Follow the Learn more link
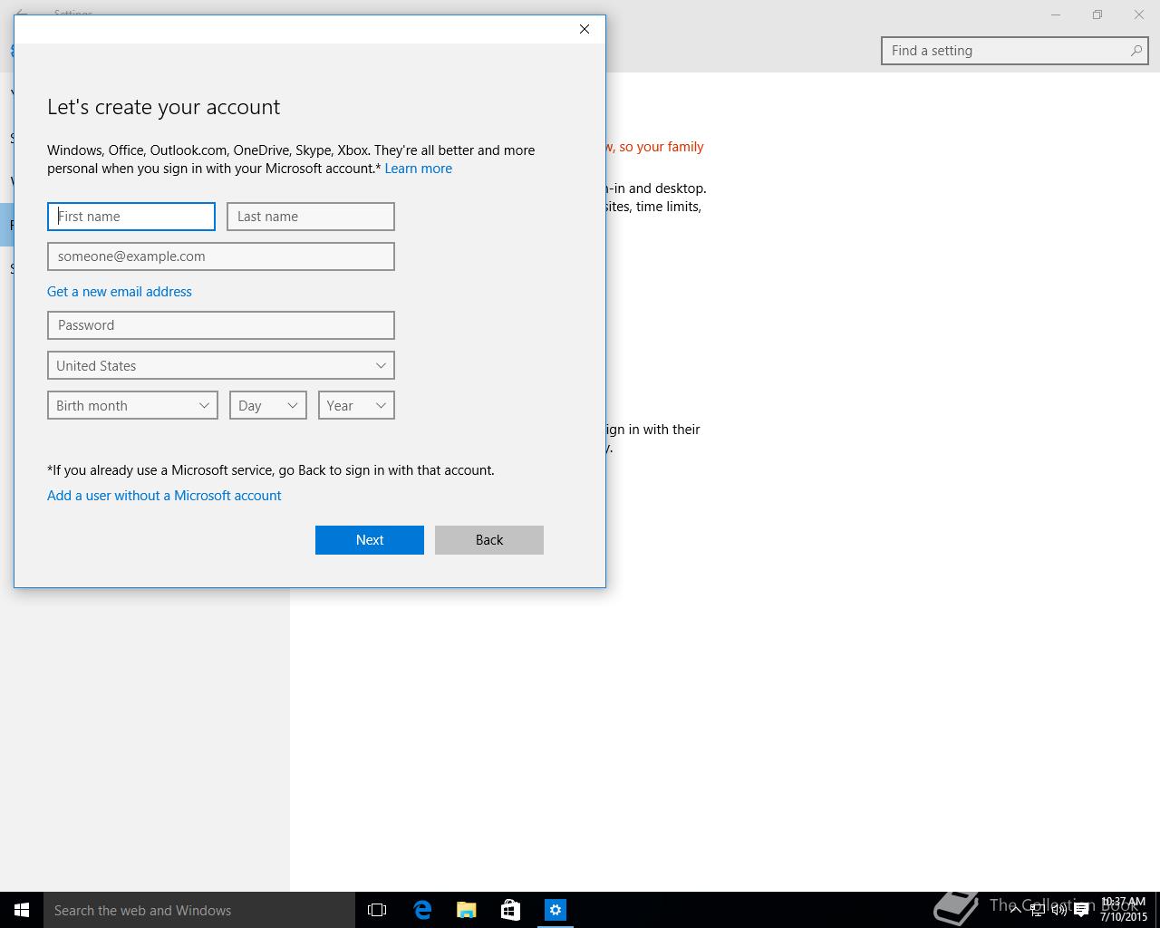The height and width of the screenshot is (928, 1160). click(x=418, y=169)
